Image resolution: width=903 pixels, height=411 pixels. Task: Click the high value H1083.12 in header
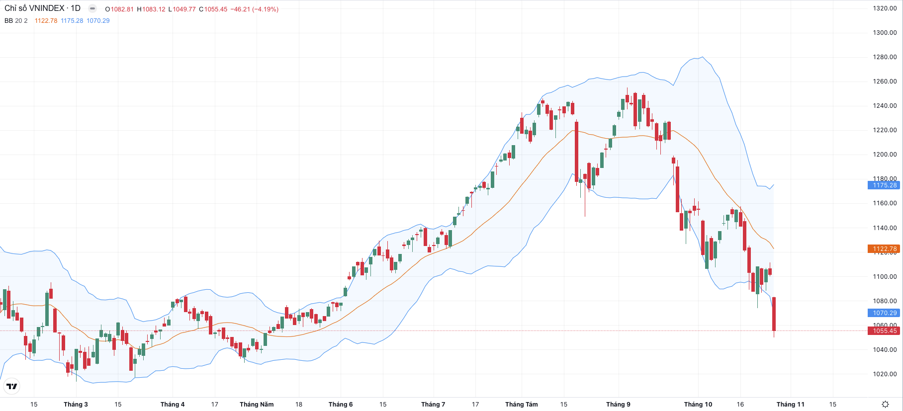click(151, 9)
